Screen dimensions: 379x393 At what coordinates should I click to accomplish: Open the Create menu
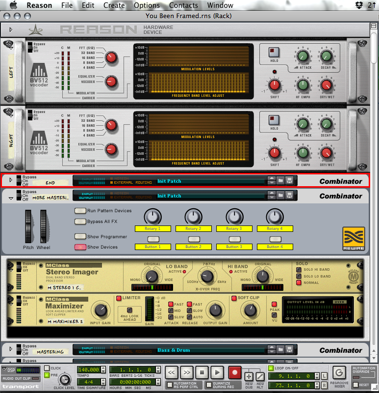114,5
